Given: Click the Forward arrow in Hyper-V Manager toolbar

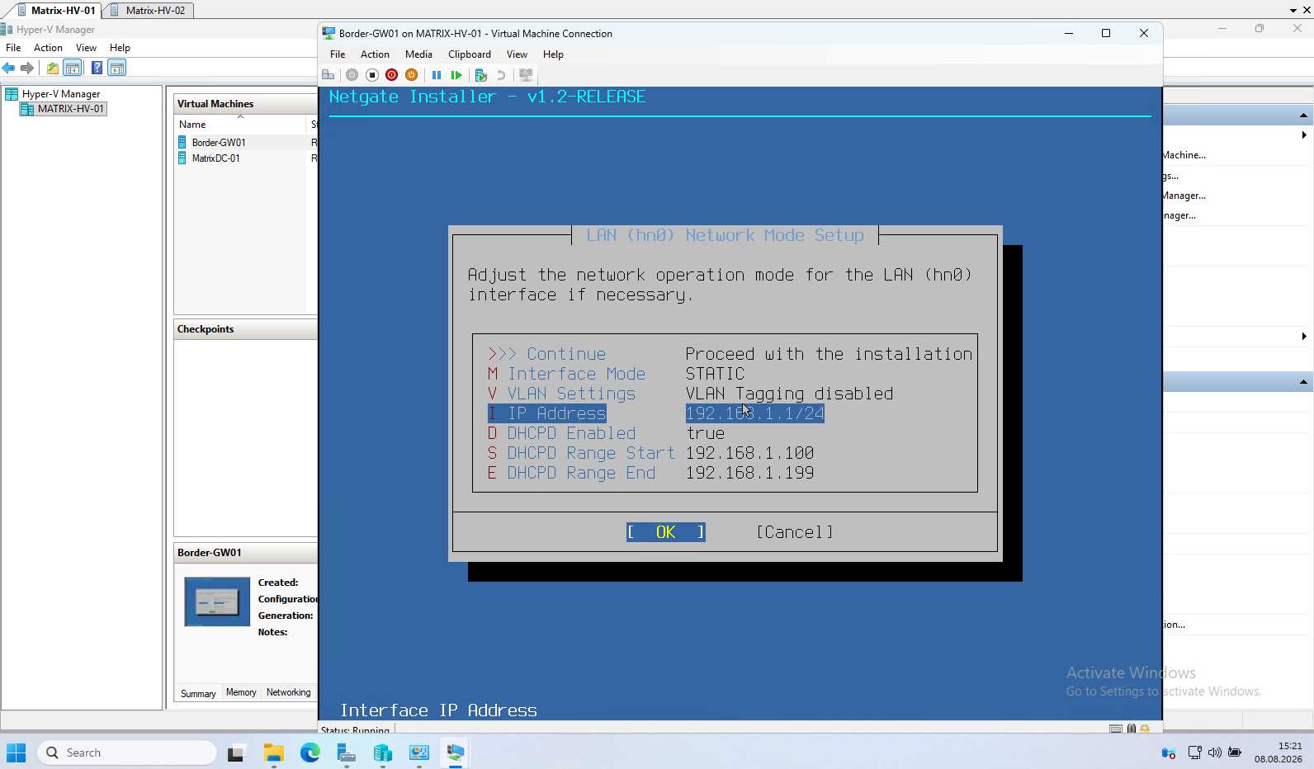Looking at the screenshot, I should click(x=27, y=68).
